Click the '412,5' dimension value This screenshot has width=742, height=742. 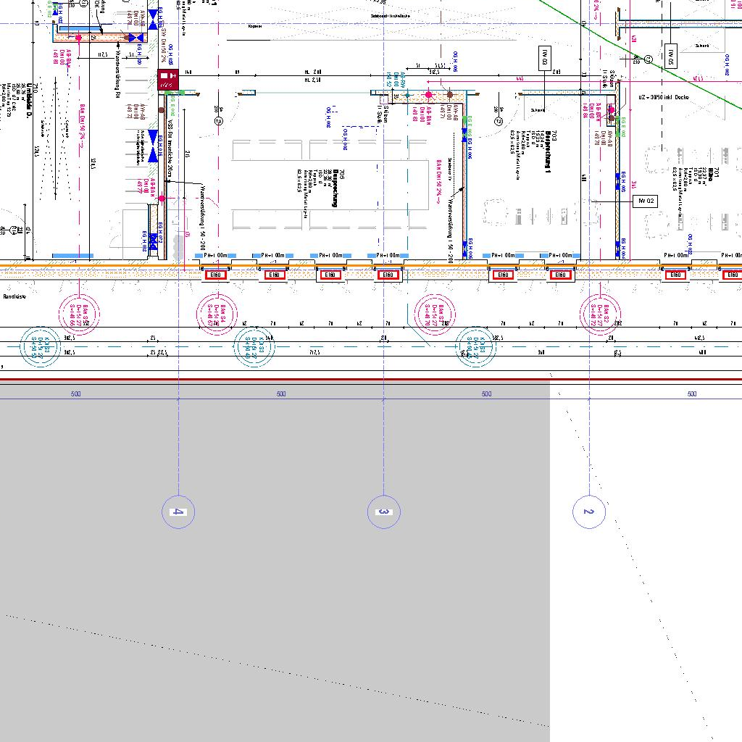[x=699, y=338]
